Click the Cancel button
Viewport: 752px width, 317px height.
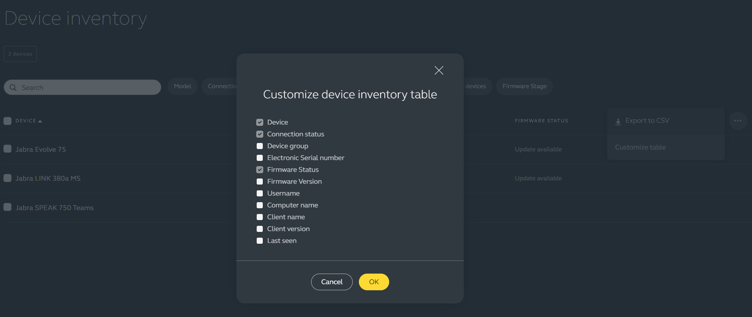pos(332,282)
